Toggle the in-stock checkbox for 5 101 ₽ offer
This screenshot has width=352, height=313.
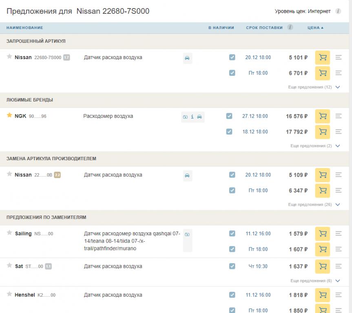pos(232,57)
